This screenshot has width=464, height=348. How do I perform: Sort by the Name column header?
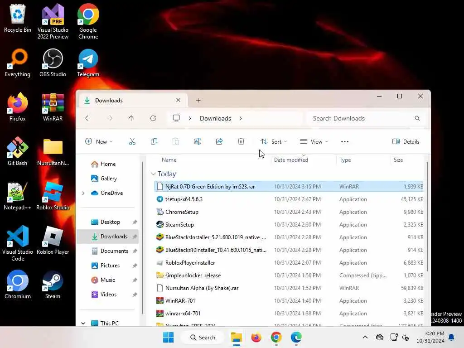pos(169,160)
